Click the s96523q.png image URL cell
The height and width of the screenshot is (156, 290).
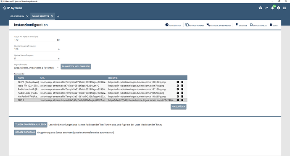[136, 93]
